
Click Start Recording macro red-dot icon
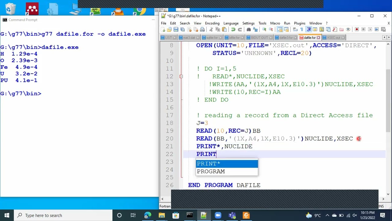point(357,29)
